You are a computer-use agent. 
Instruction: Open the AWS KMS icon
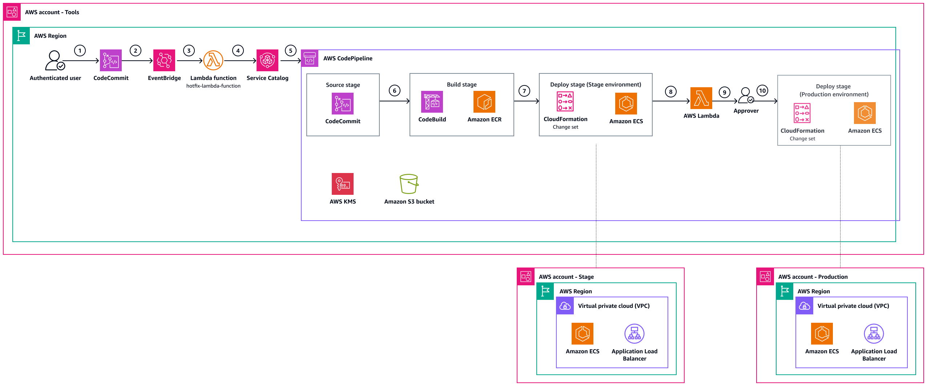pyautogui.click(x=342, y=185)
